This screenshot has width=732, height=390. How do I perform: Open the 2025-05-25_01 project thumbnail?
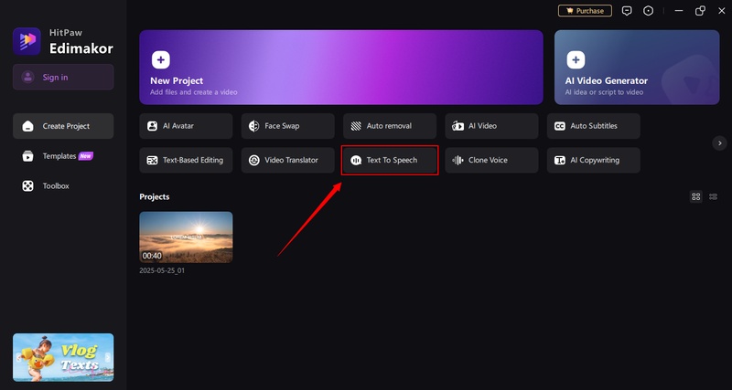pyautogui.click(x=186, y=237)
